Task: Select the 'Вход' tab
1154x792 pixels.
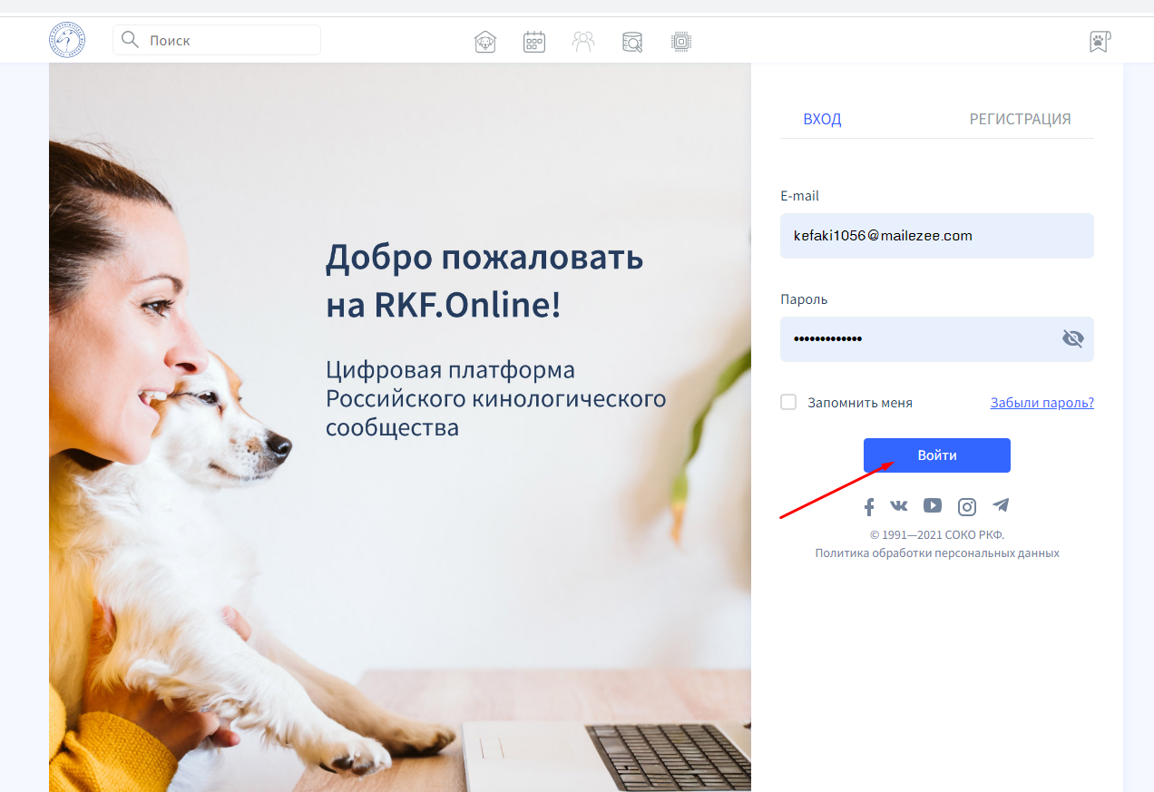Action: pos(822,119)
